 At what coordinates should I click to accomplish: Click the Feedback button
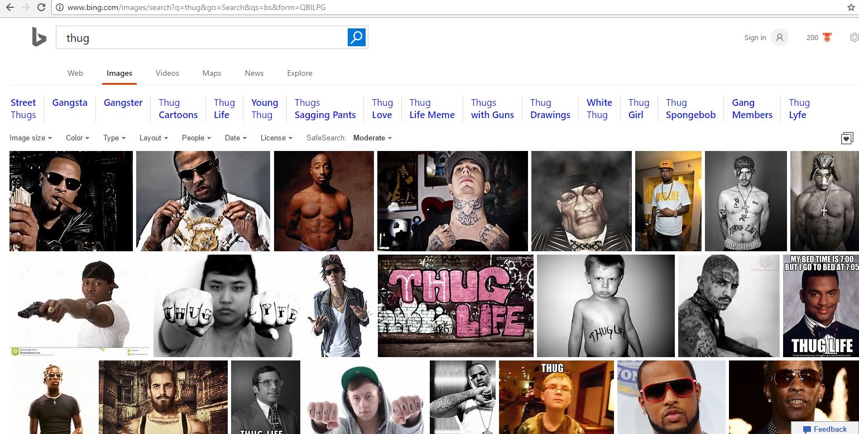[824, 429]
